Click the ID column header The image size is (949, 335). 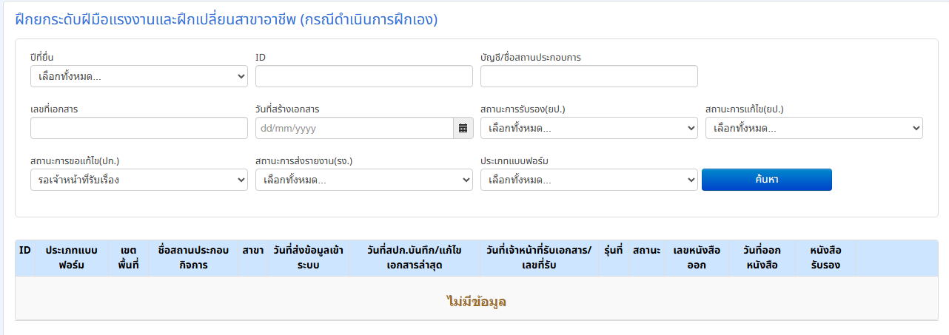24,251
